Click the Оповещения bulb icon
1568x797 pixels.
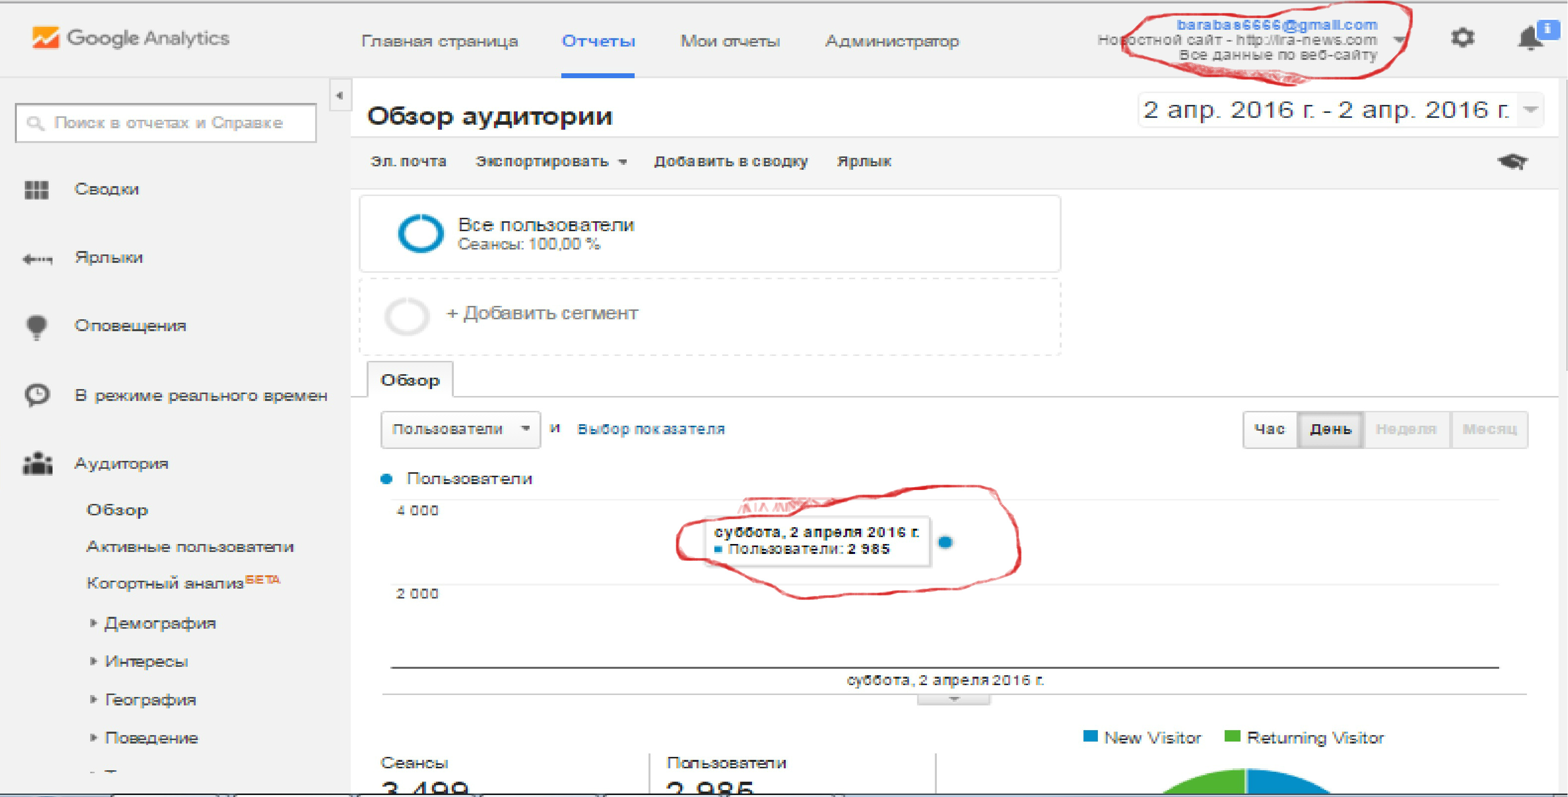[37, 327]
